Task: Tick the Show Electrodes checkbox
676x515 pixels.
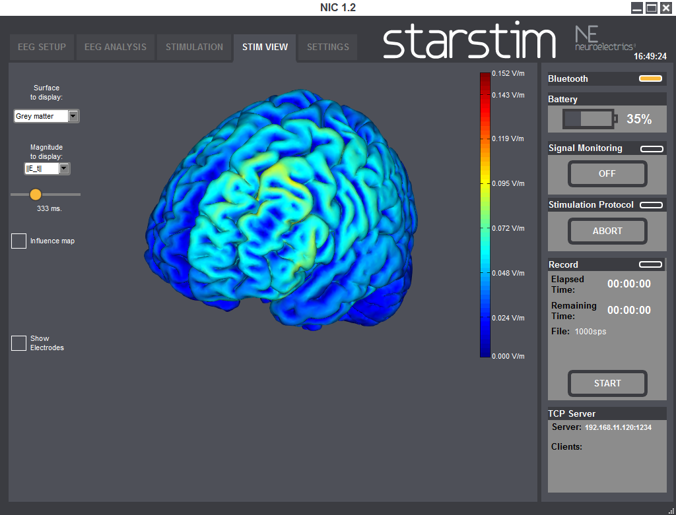Action: pos(18,343)
